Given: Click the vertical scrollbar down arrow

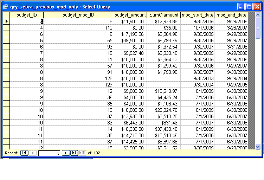Looking at the screenshot, I should click(258, 147).
